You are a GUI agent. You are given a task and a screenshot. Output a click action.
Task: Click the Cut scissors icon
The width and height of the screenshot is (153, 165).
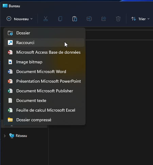click(x=46, y=19)
